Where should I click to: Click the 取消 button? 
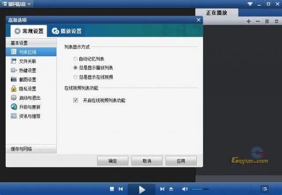tap(147, 161)
